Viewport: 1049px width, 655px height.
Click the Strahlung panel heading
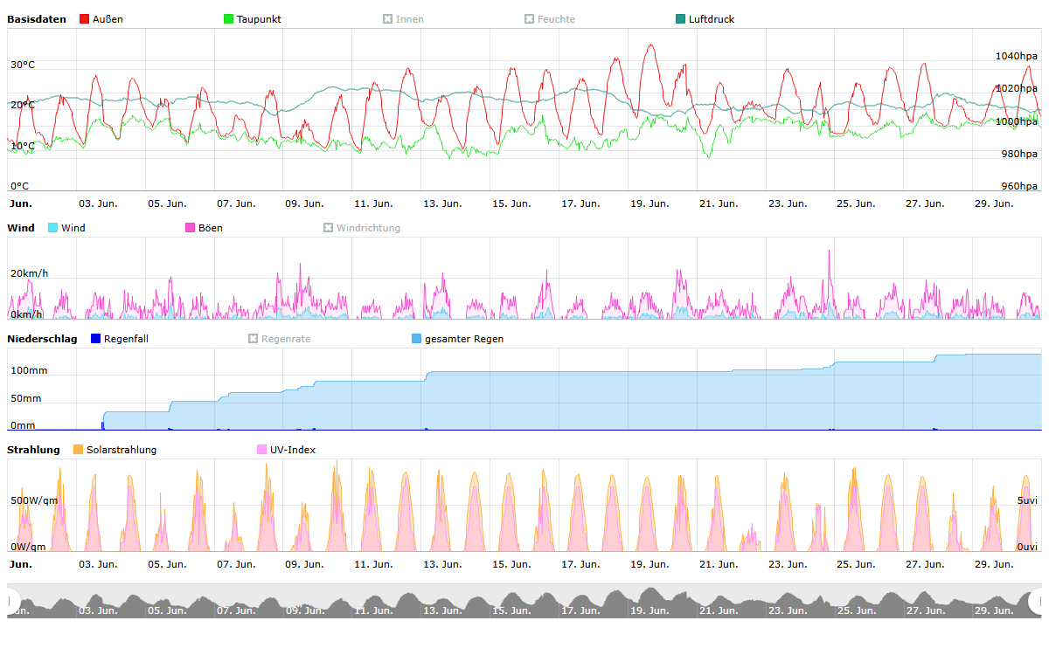coord(33,450)
